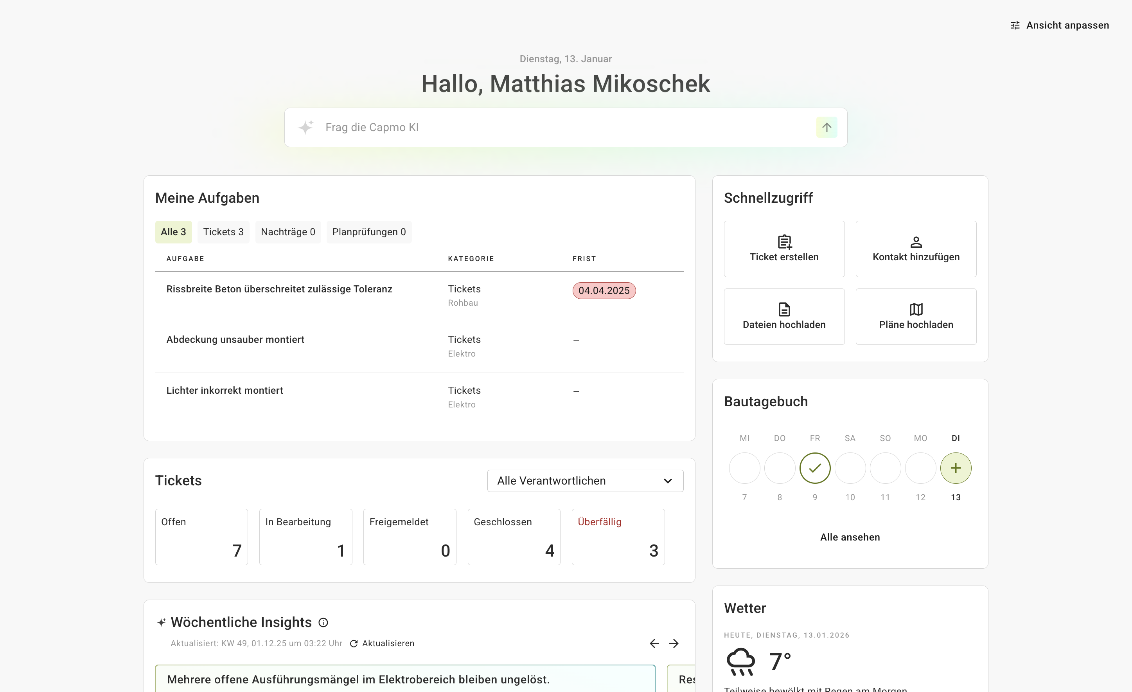Image resolution: width=1132 pixels, height=692 pixels.
Task: Select Friday 9 checked Bautagebuch day
Action: tap(814, 468)
